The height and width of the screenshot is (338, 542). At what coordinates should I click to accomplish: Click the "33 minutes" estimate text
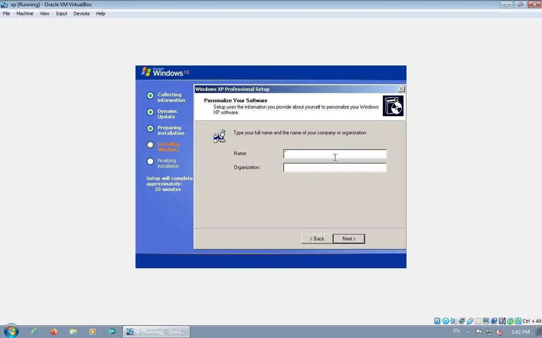click(168, 189)
